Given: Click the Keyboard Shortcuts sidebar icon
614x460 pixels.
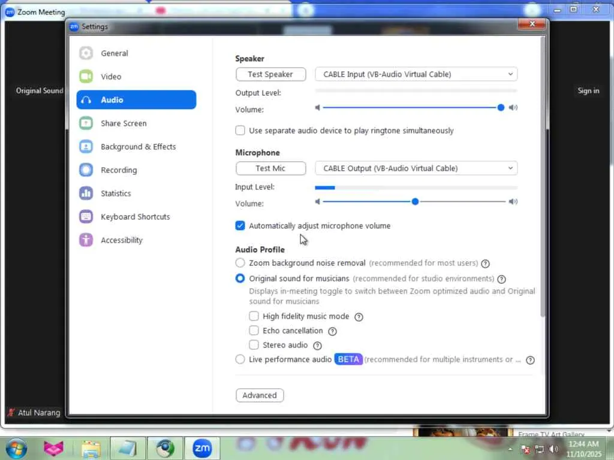Looking at the screenshot, I should [x=86, y=217].
